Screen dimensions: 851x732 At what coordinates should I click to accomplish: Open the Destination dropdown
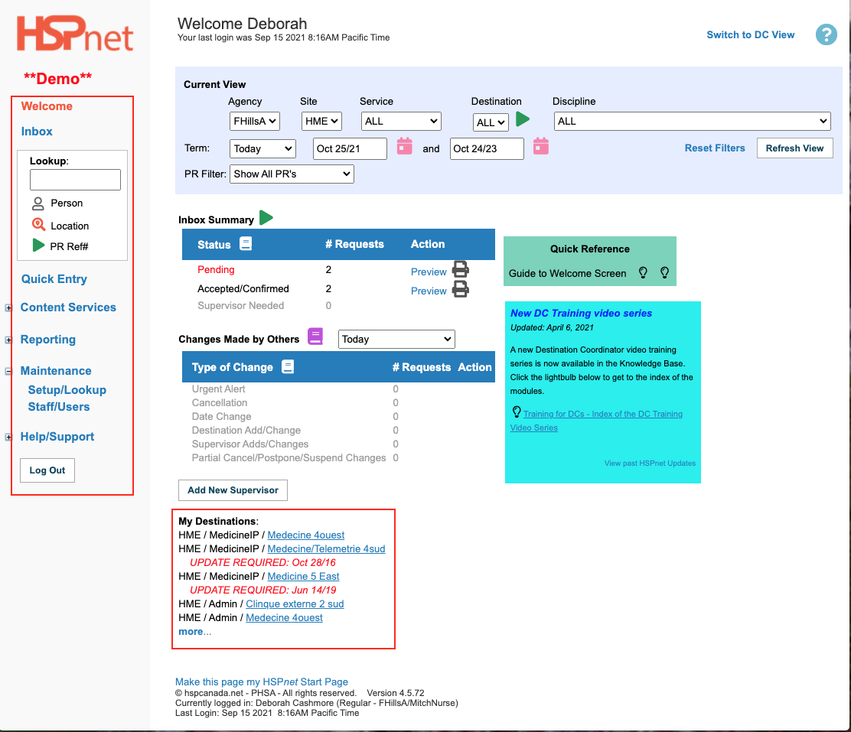(491, 122)
